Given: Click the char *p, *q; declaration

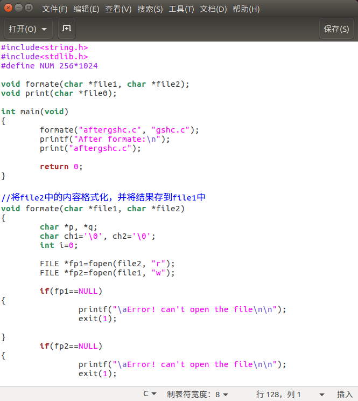Looking at the screenshot, I should [68, 227].
